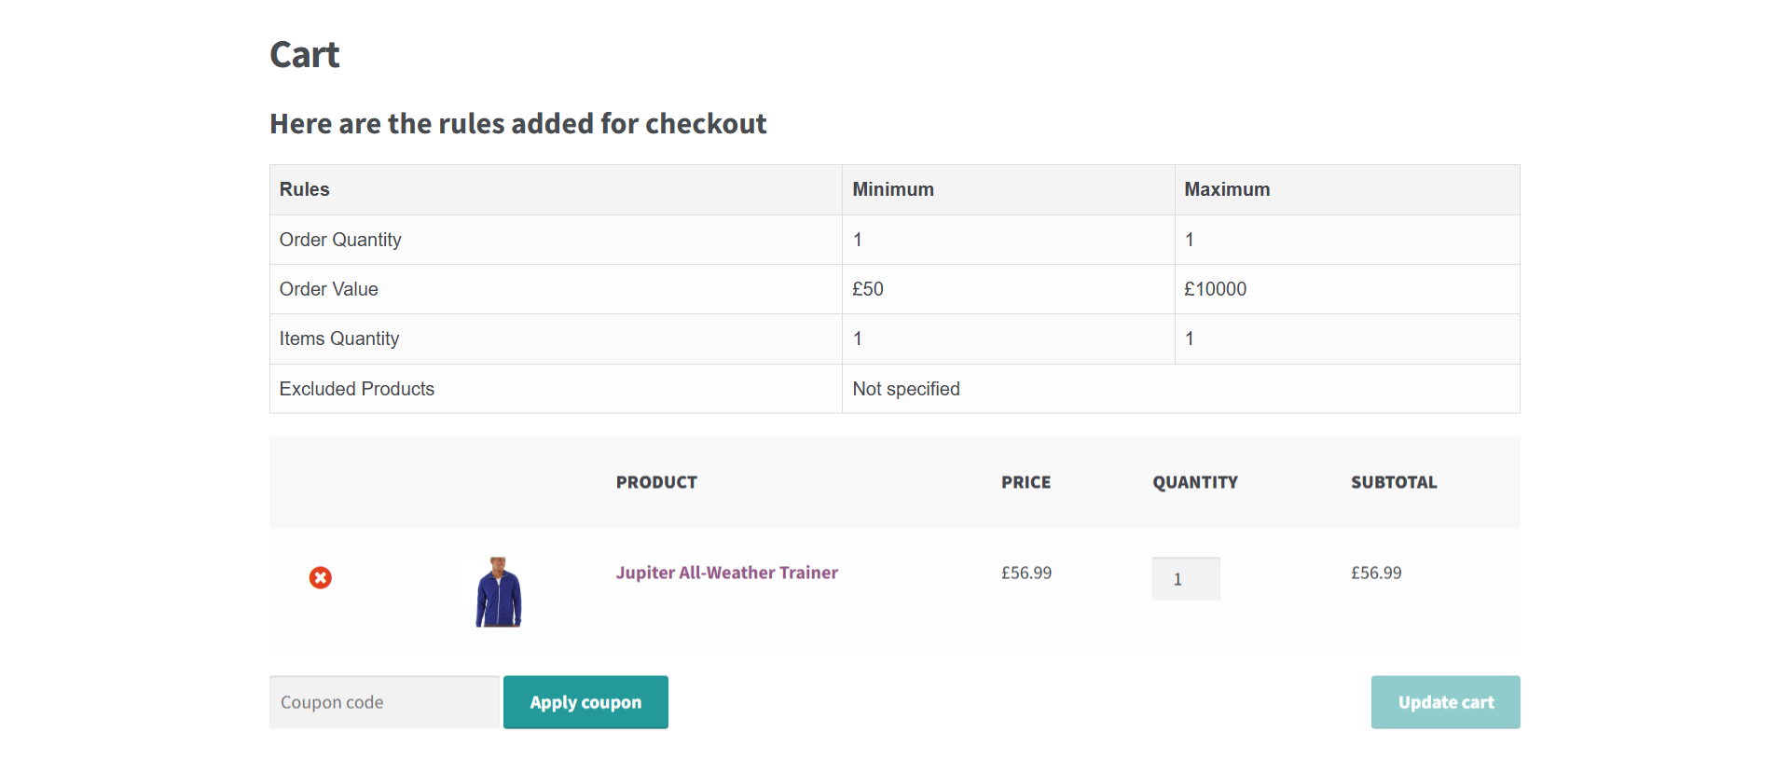Screen dimensions: 1790x760
Task: Click the Maximum column header
Action: point(1226,189)
